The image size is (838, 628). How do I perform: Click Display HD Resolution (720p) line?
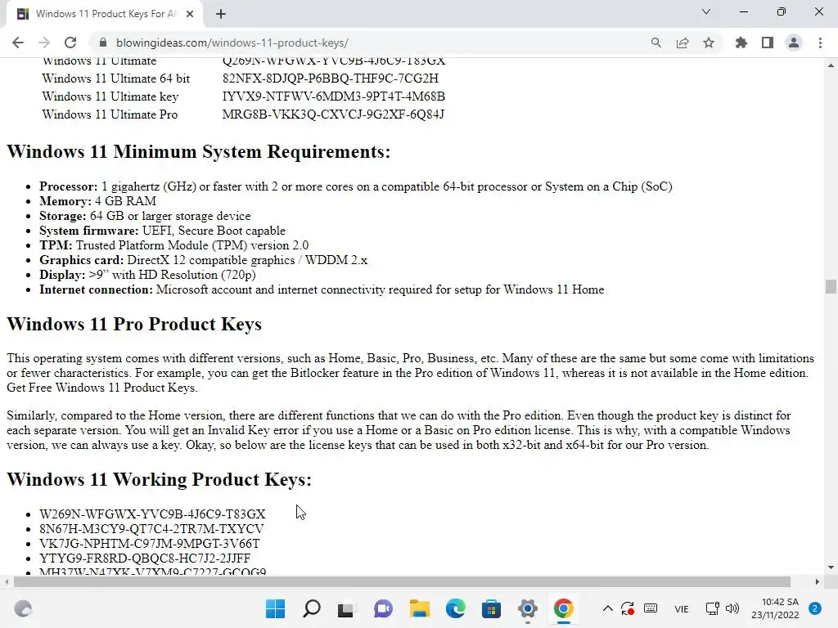[147, 275]
